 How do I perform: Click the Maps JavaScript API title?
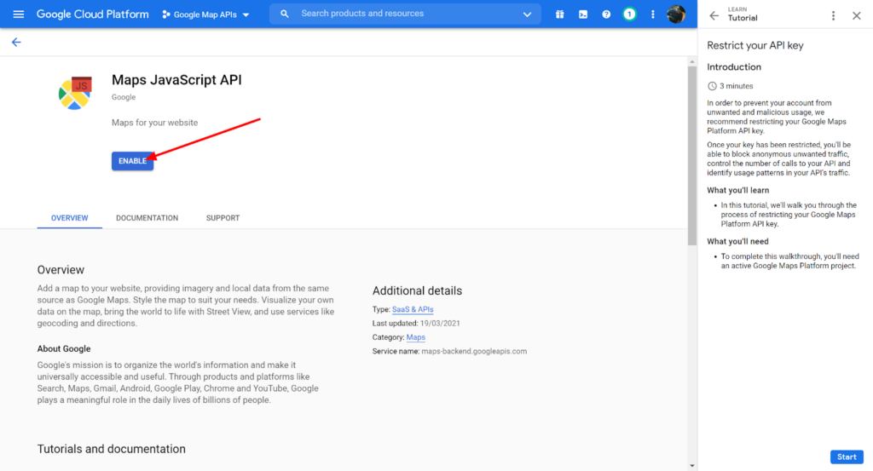pyautogui.click(x=176, y=79)
